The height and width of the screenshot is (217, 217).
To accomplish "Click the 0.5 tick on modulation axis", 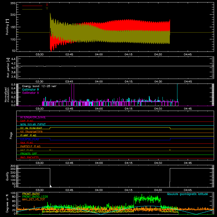I will coord(13,85).
